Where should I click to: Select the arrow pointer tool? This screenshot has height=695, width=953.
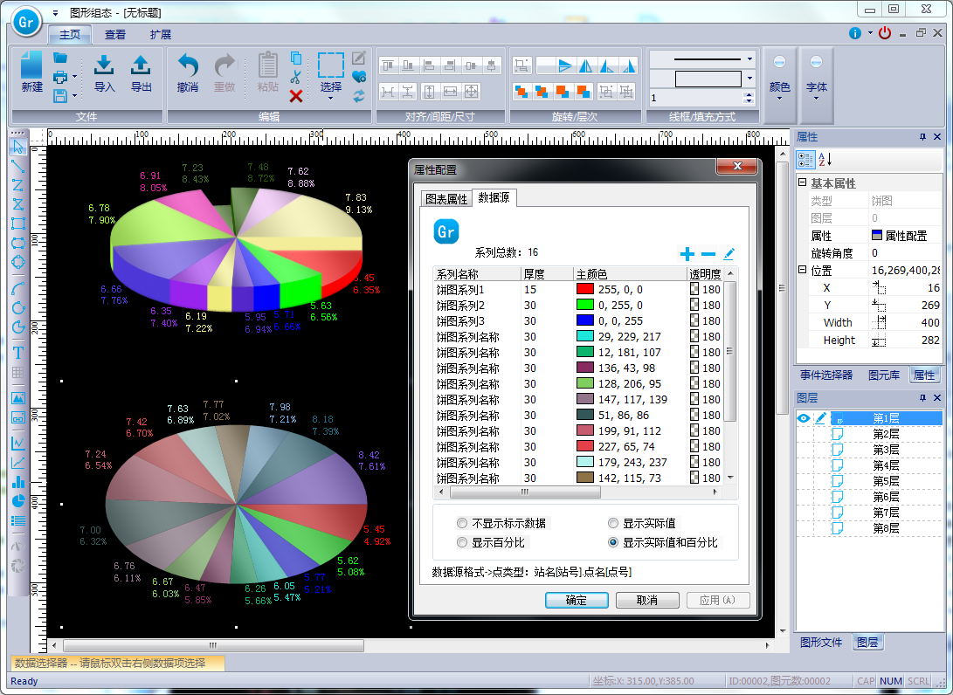point(18,147)
